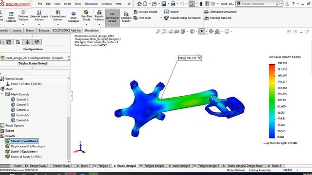Click the Section View icon
The height and width of the screenshot is (175, 312).
click(x=176, y=31)
